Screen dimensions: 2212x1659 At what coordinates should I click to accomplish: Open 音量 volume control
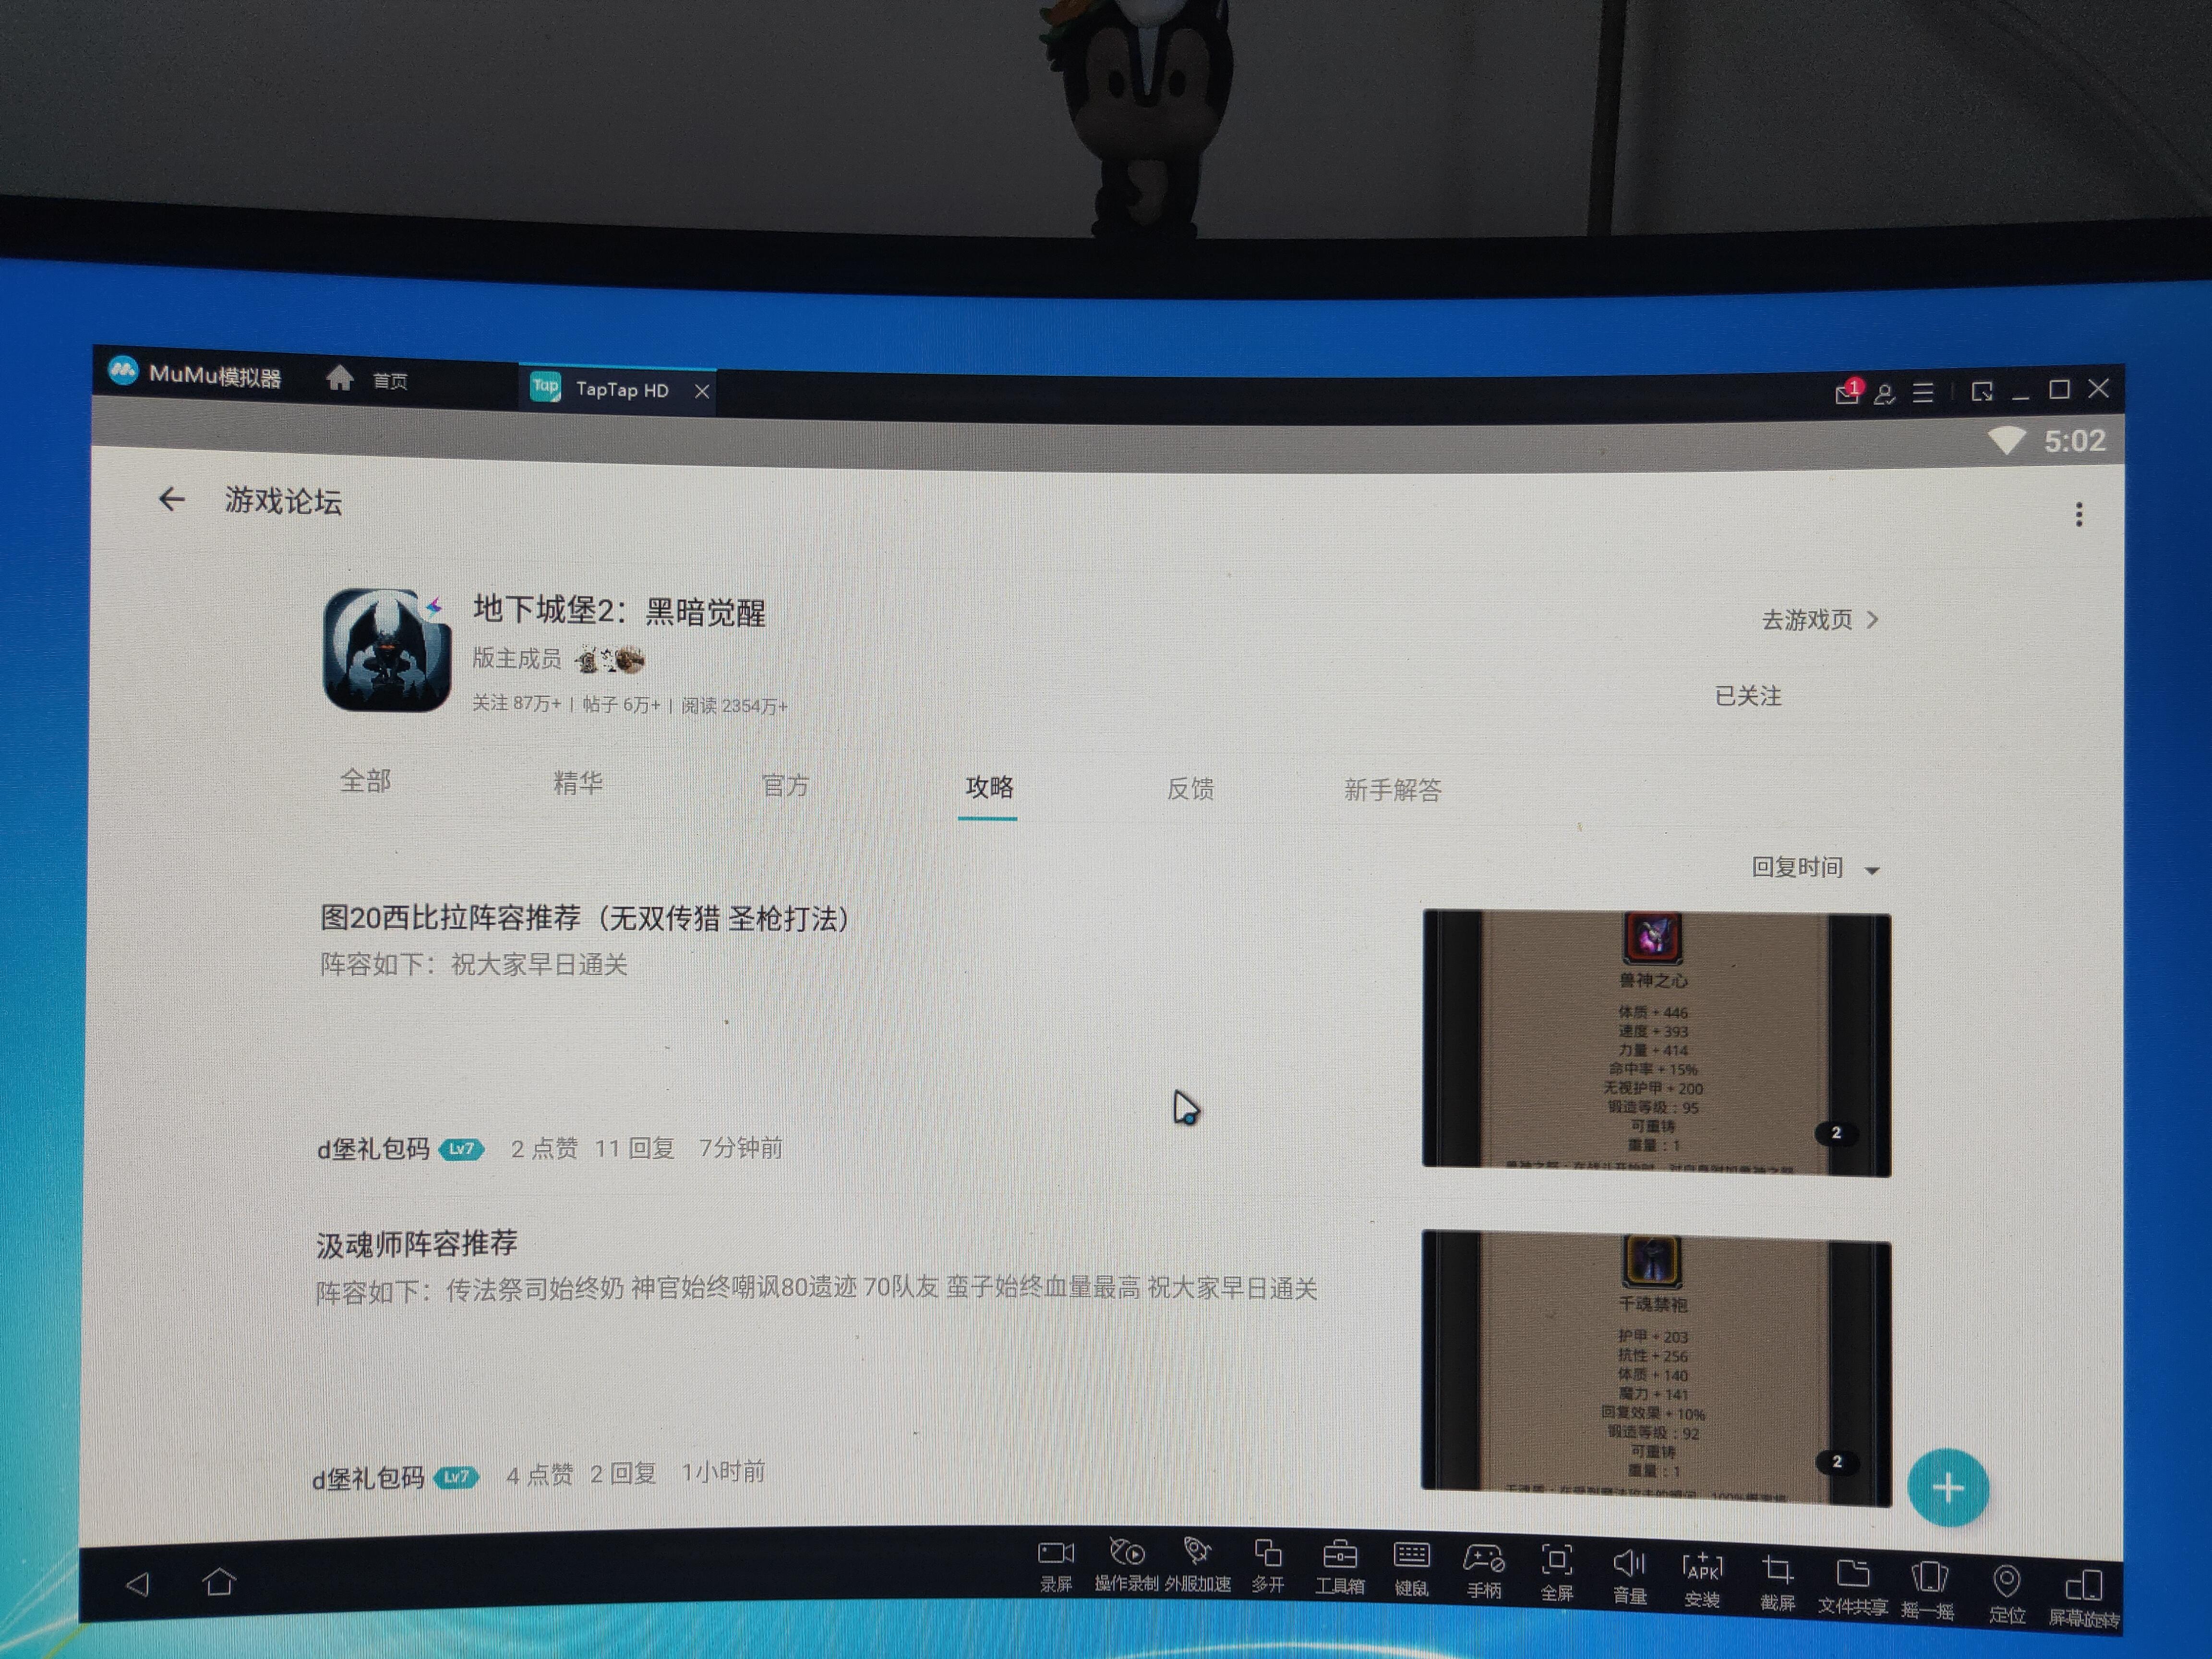(1629, 1577)
